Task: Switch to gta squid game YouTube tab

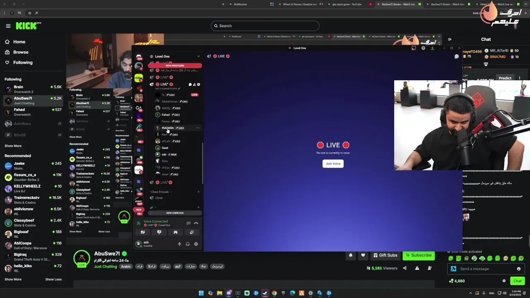Action: (x=347, y=4)
